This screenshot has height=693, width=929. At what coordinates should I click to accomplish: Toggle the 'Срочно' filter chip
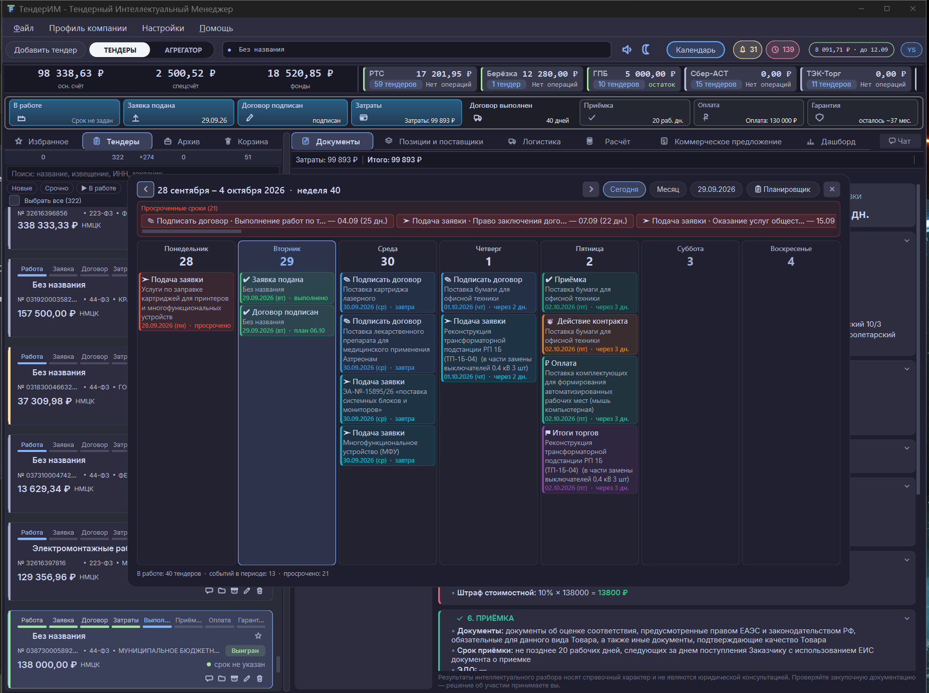pos(57,188)
